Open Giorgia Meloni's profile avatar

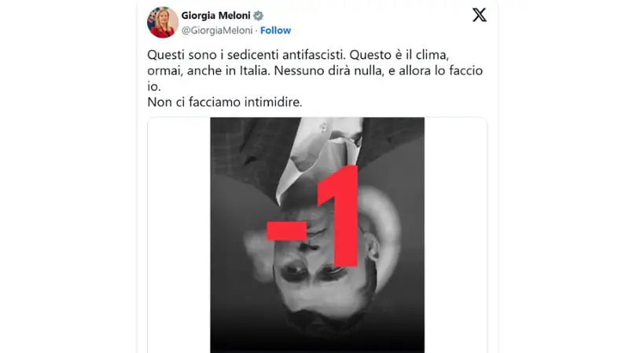click(x=163, y=23)
